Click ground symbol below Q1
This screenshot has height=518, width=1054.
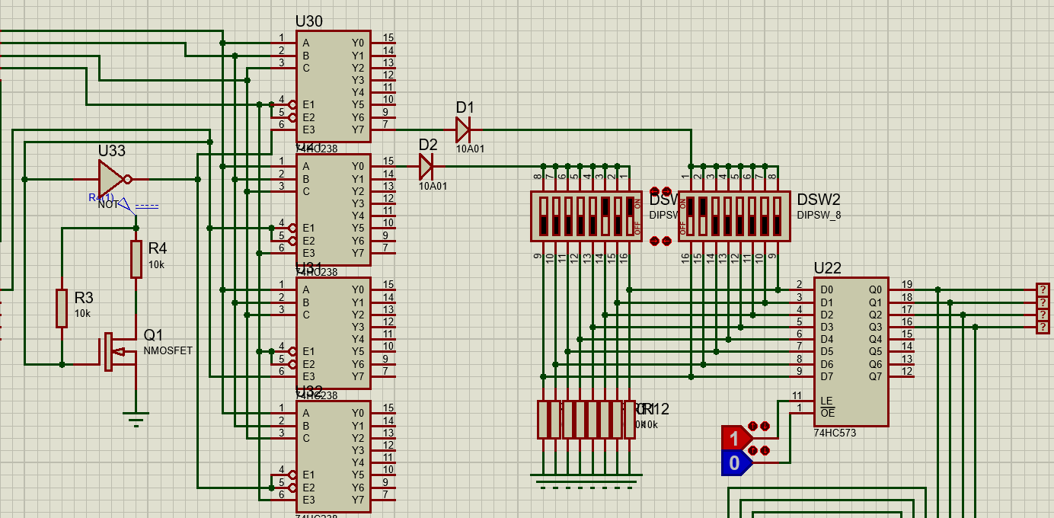pos(136,418)
